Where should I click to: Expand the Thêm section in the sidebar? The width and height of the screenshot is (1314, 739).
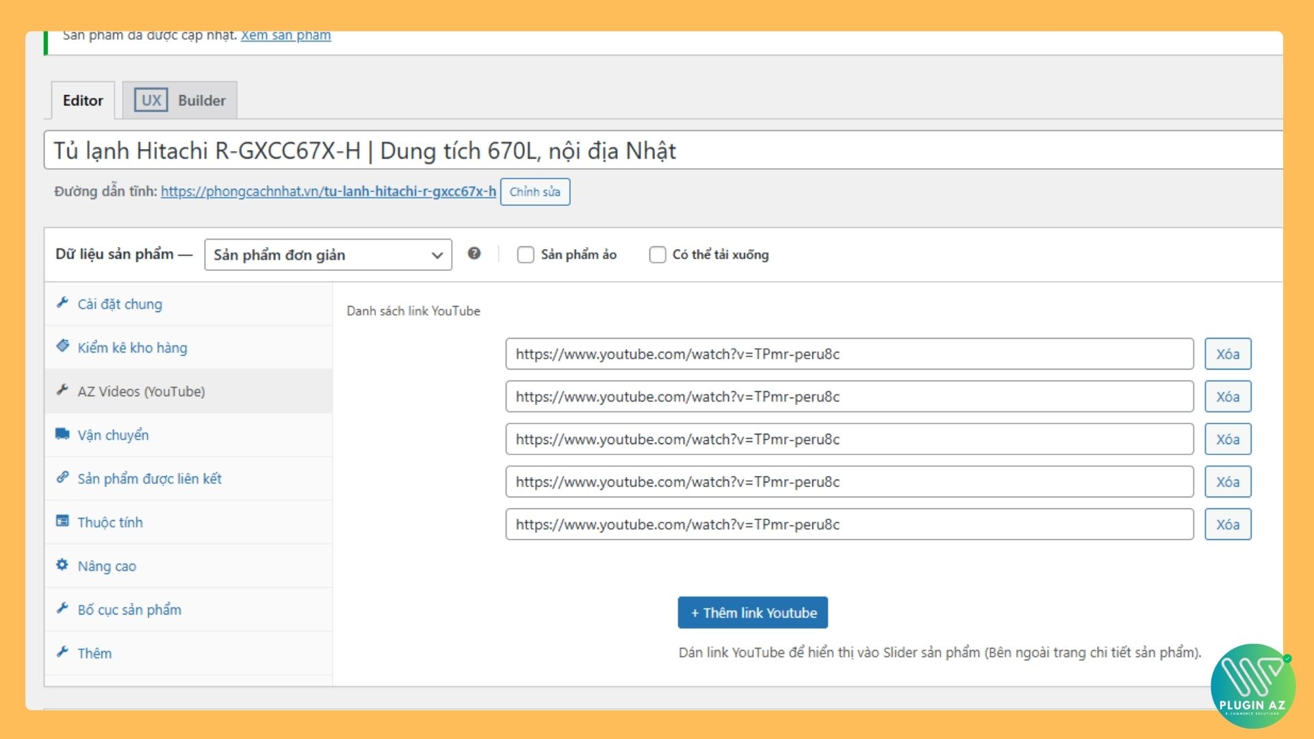94,653
